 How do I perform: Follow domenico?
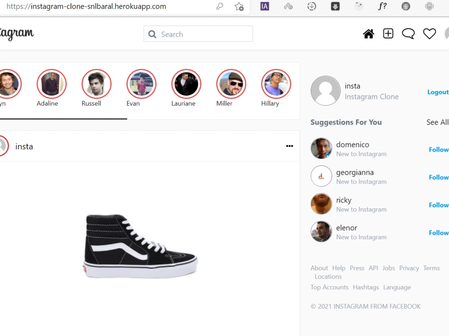click(439, 150)
